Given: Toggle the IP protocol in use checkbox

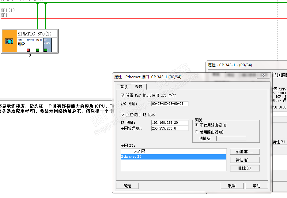Looking at the screenshot, I should 123,115.
